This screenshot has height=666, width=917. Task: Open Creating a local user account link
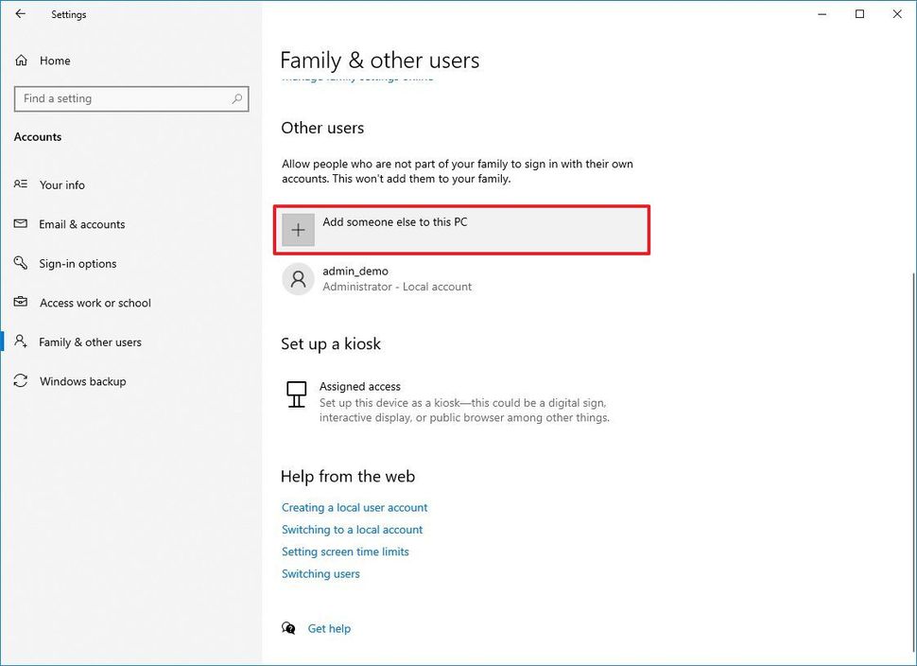click(x=355, y=508)
